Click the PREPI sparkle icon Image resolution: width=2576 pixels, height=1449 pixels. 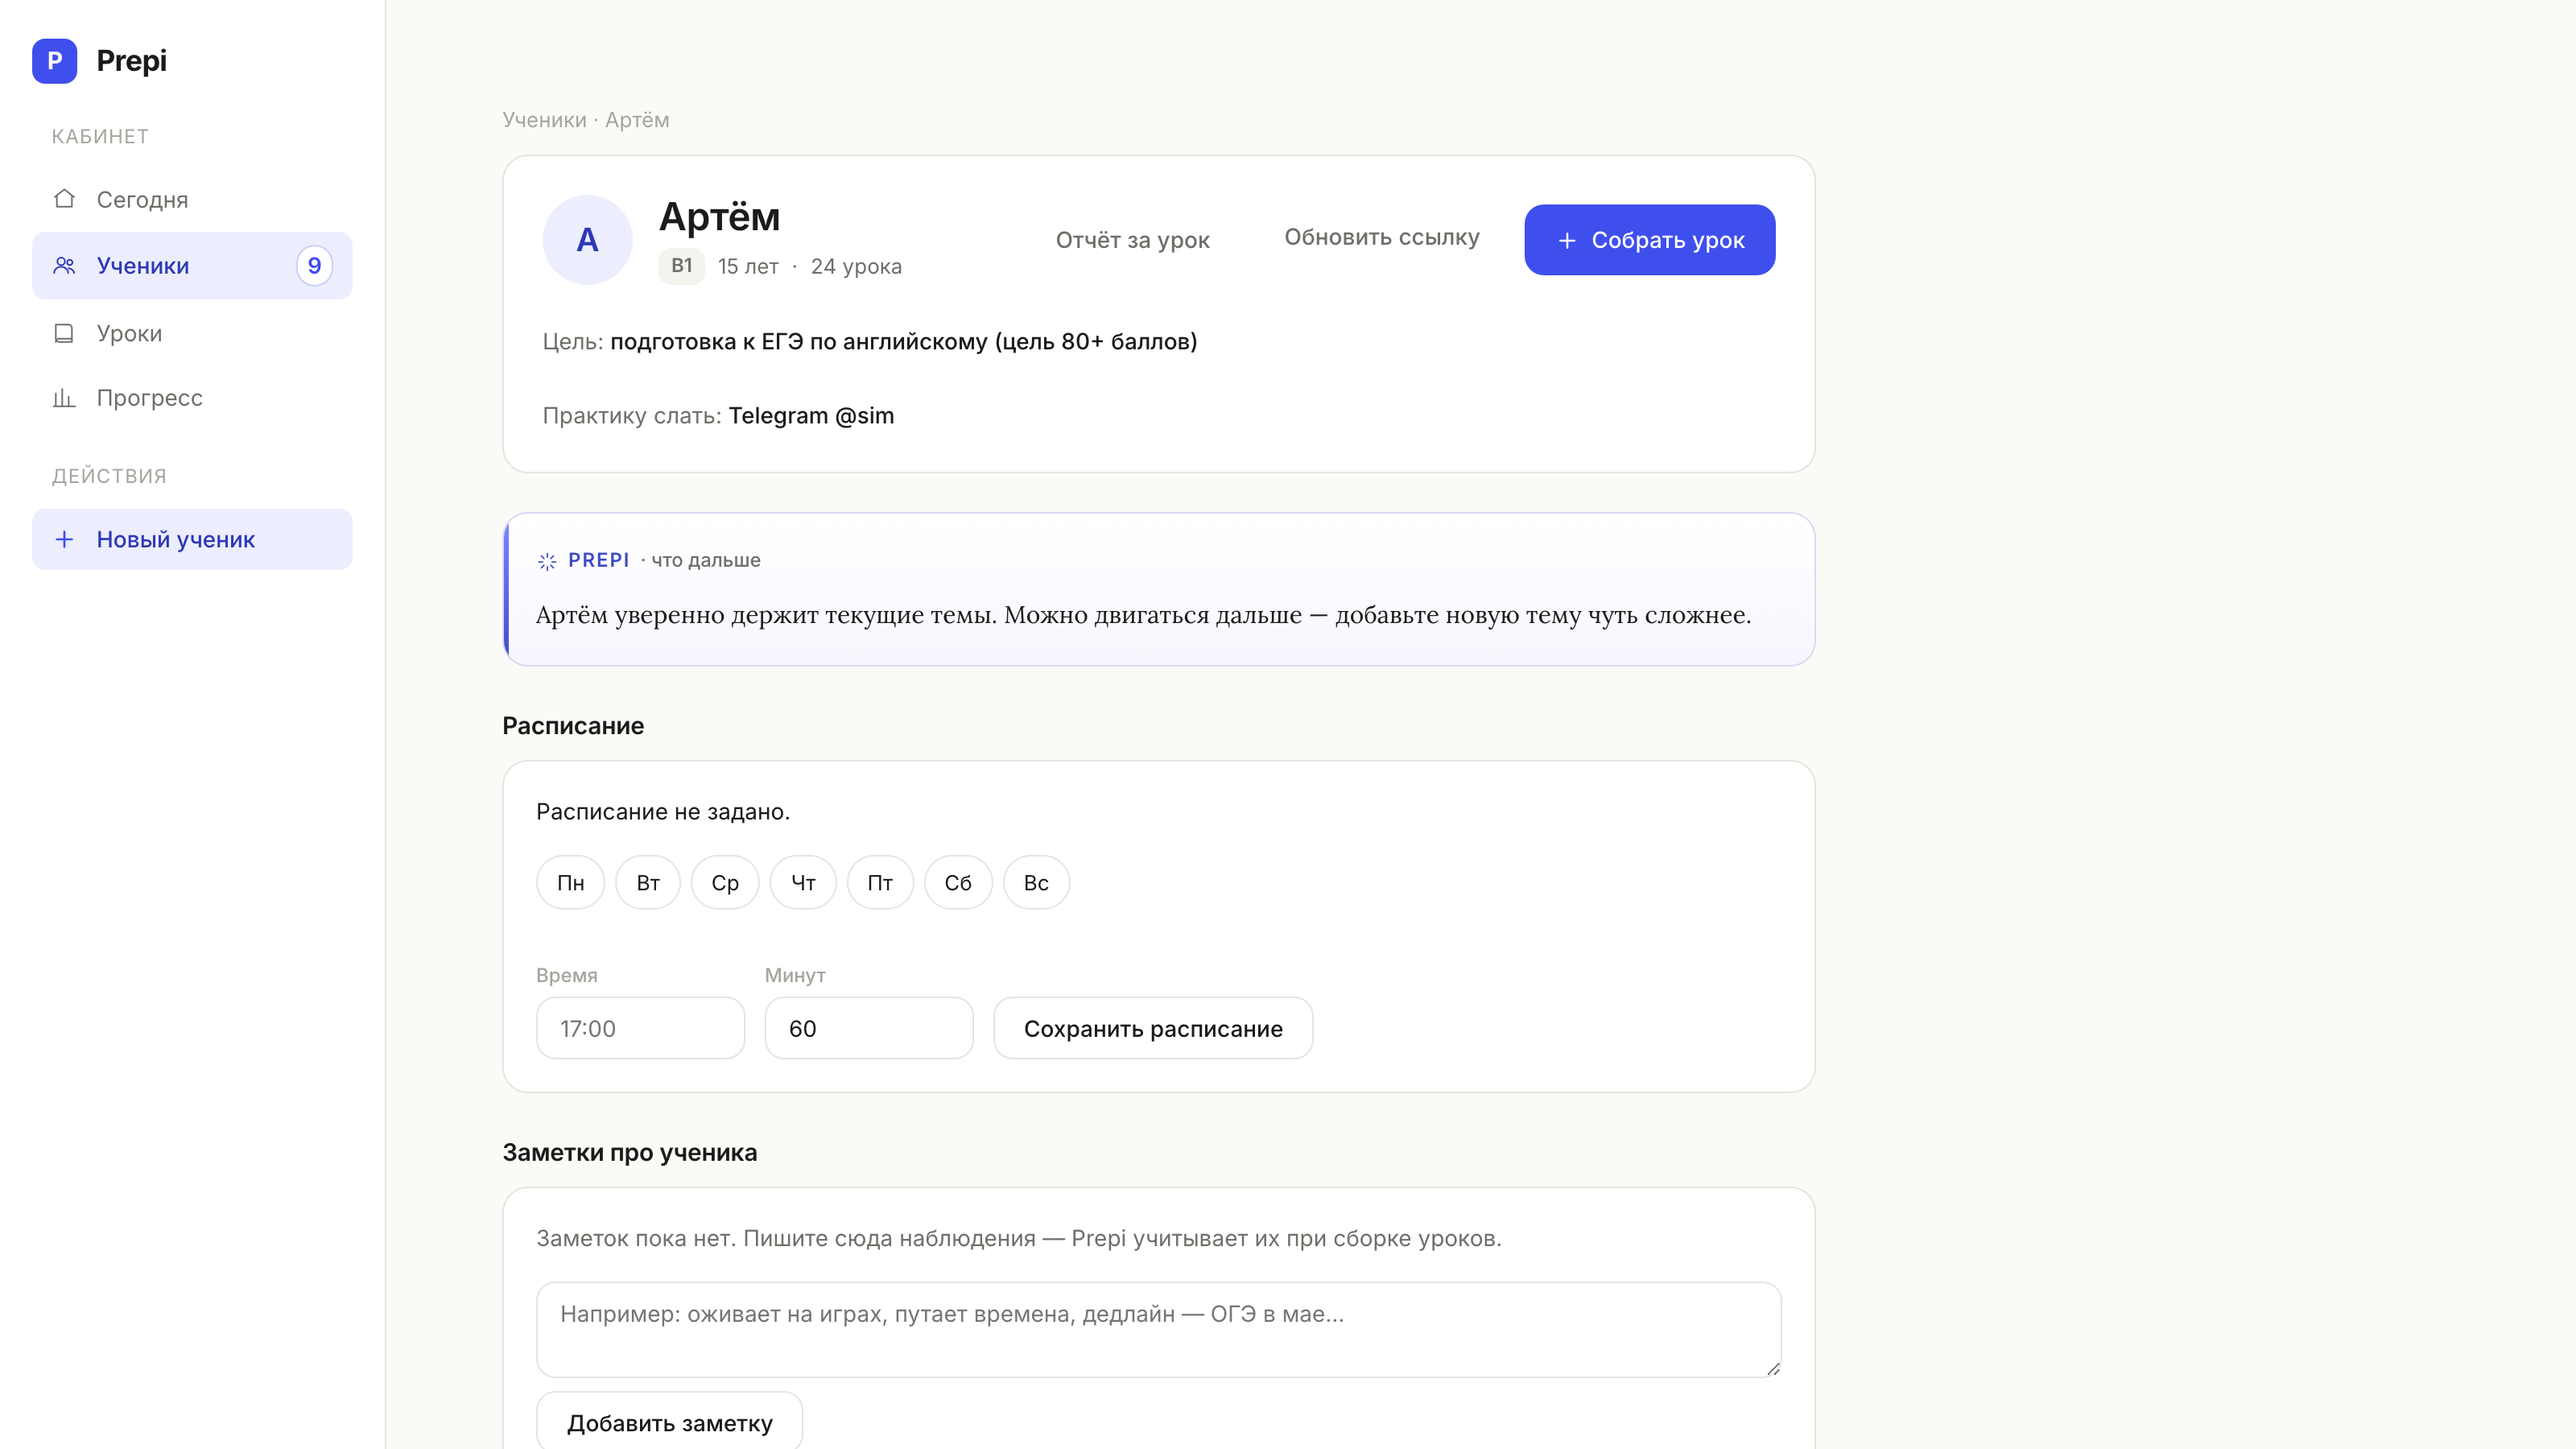pyautogui.click(x=547, y=561)
